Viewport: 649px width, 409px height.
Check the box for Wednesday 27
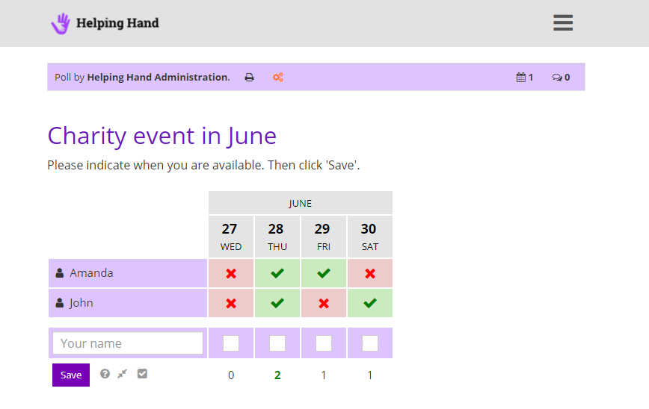(x=231, y=343)
